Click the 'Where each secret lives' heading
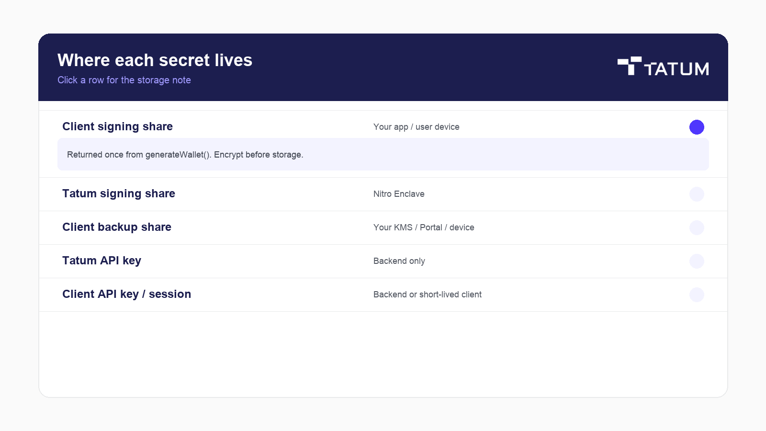The height and width of the screenshot is (431, 766). tap(155, 60)
